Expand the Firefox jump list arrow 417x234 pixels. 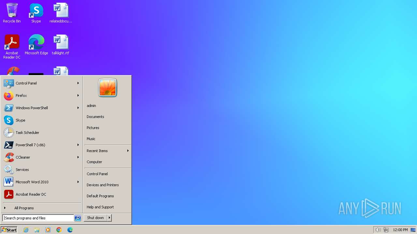(x=78, y=96)
